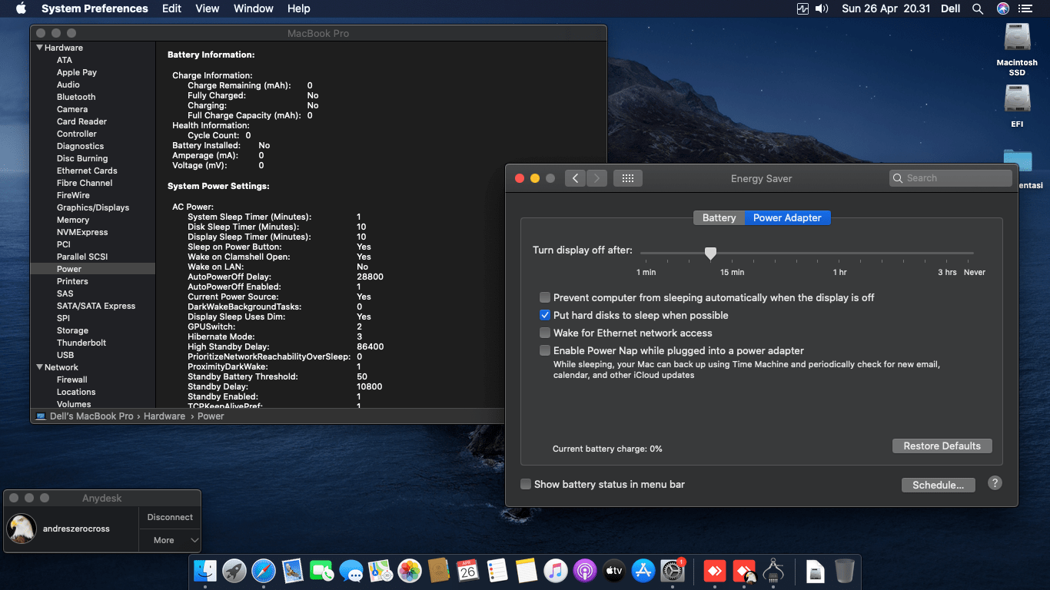The height and width of the screenshot is (590, 1050).
Task: Open the Apple menu
Action: coord(21,8)
